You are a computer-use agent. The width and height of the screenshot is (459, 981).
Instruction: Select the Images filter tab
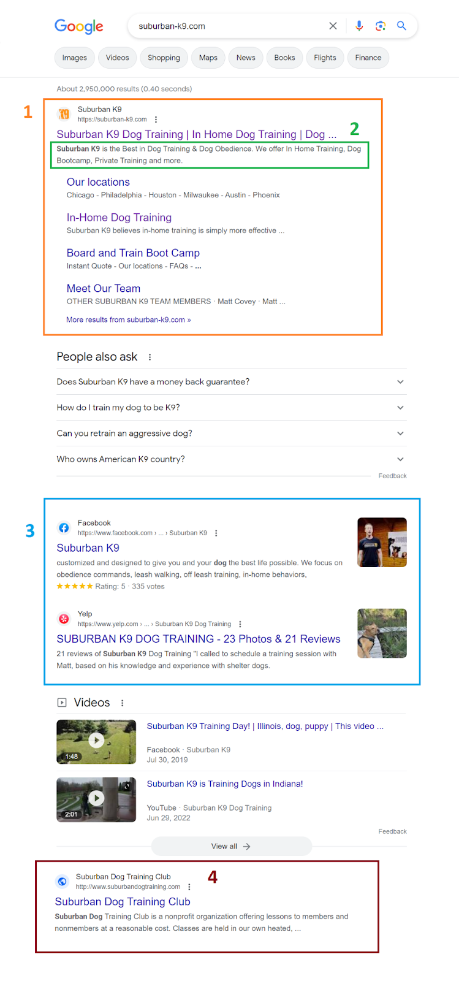point(75,58)
